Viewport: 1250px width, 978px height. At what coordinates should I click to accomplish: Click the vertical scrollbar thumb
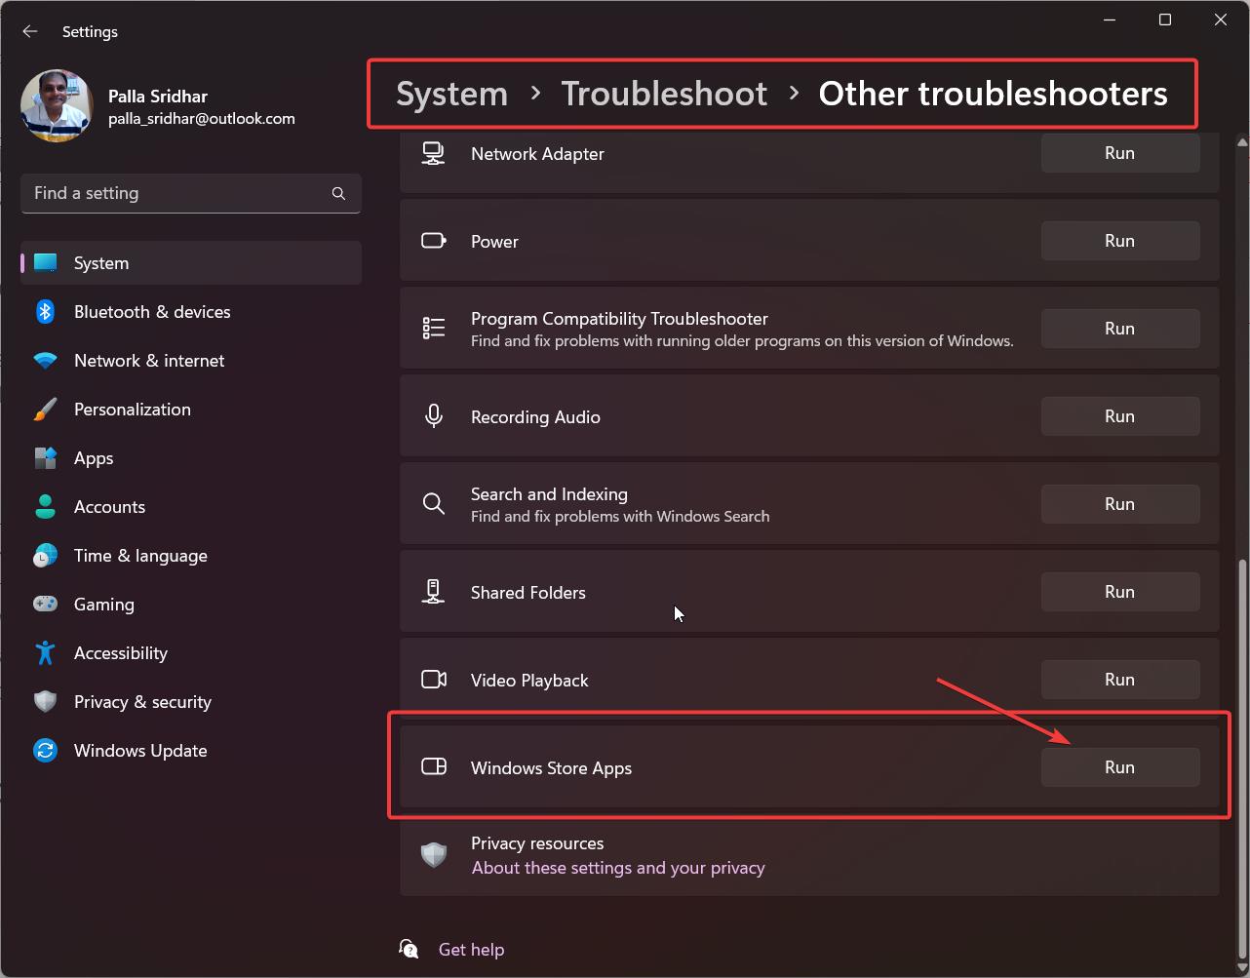(x=1242, y=758)
